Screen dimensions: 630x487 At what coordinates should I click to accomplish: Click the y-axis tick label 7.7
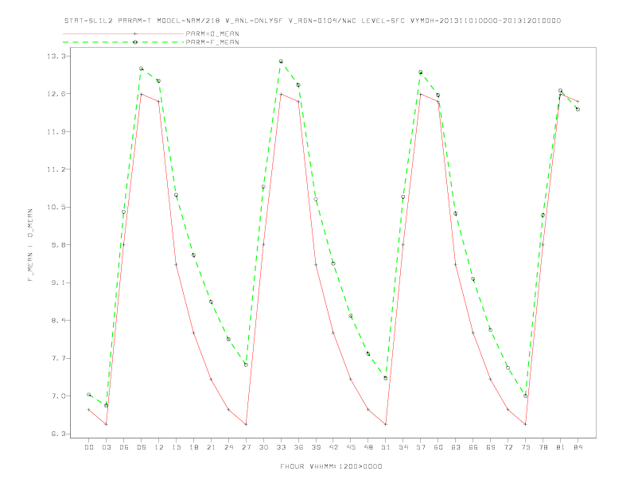point(58,358)
